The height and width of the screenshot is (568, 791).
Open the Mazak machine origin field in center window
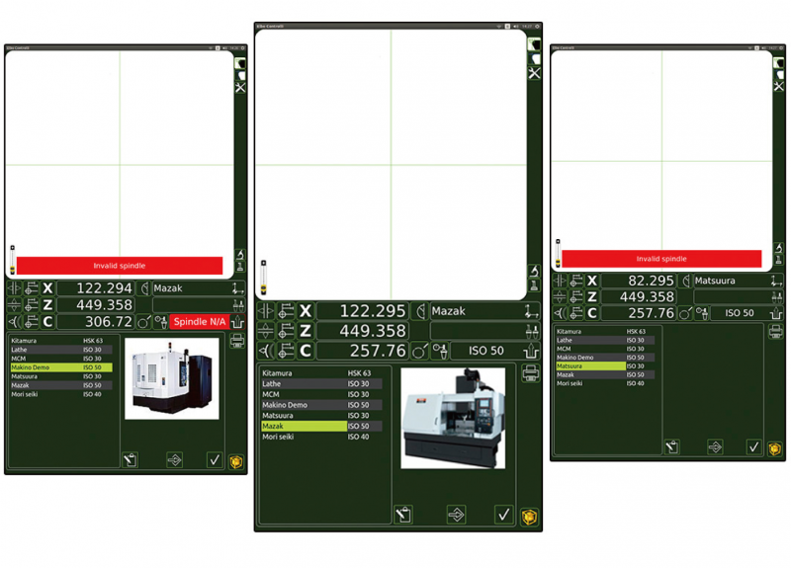(x=485, y=311)
